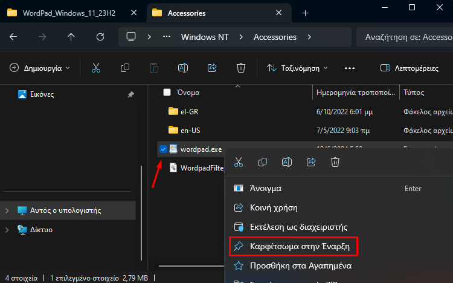Image resolution: width=453 pixels, height=283 pixels.
Task: Expand Αυτός ο υπολογιστής tree node
Action: [x=7, y=210]
